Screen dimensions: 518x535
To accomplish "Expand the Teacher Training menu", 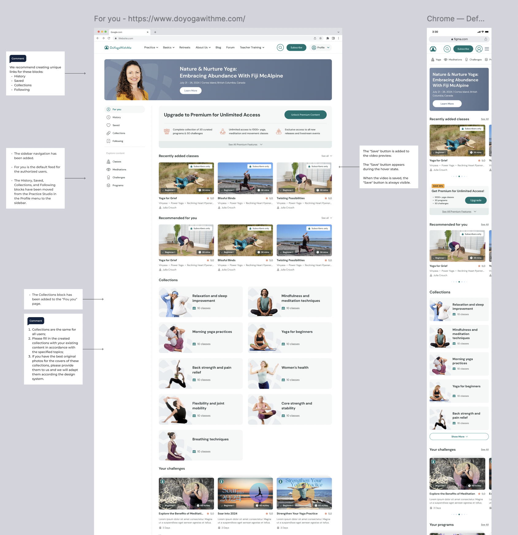I will point(252,47).
